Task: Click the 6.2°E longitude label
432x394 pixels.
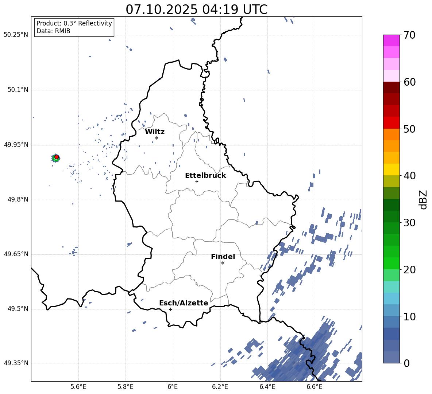Action: click(220, 387)
